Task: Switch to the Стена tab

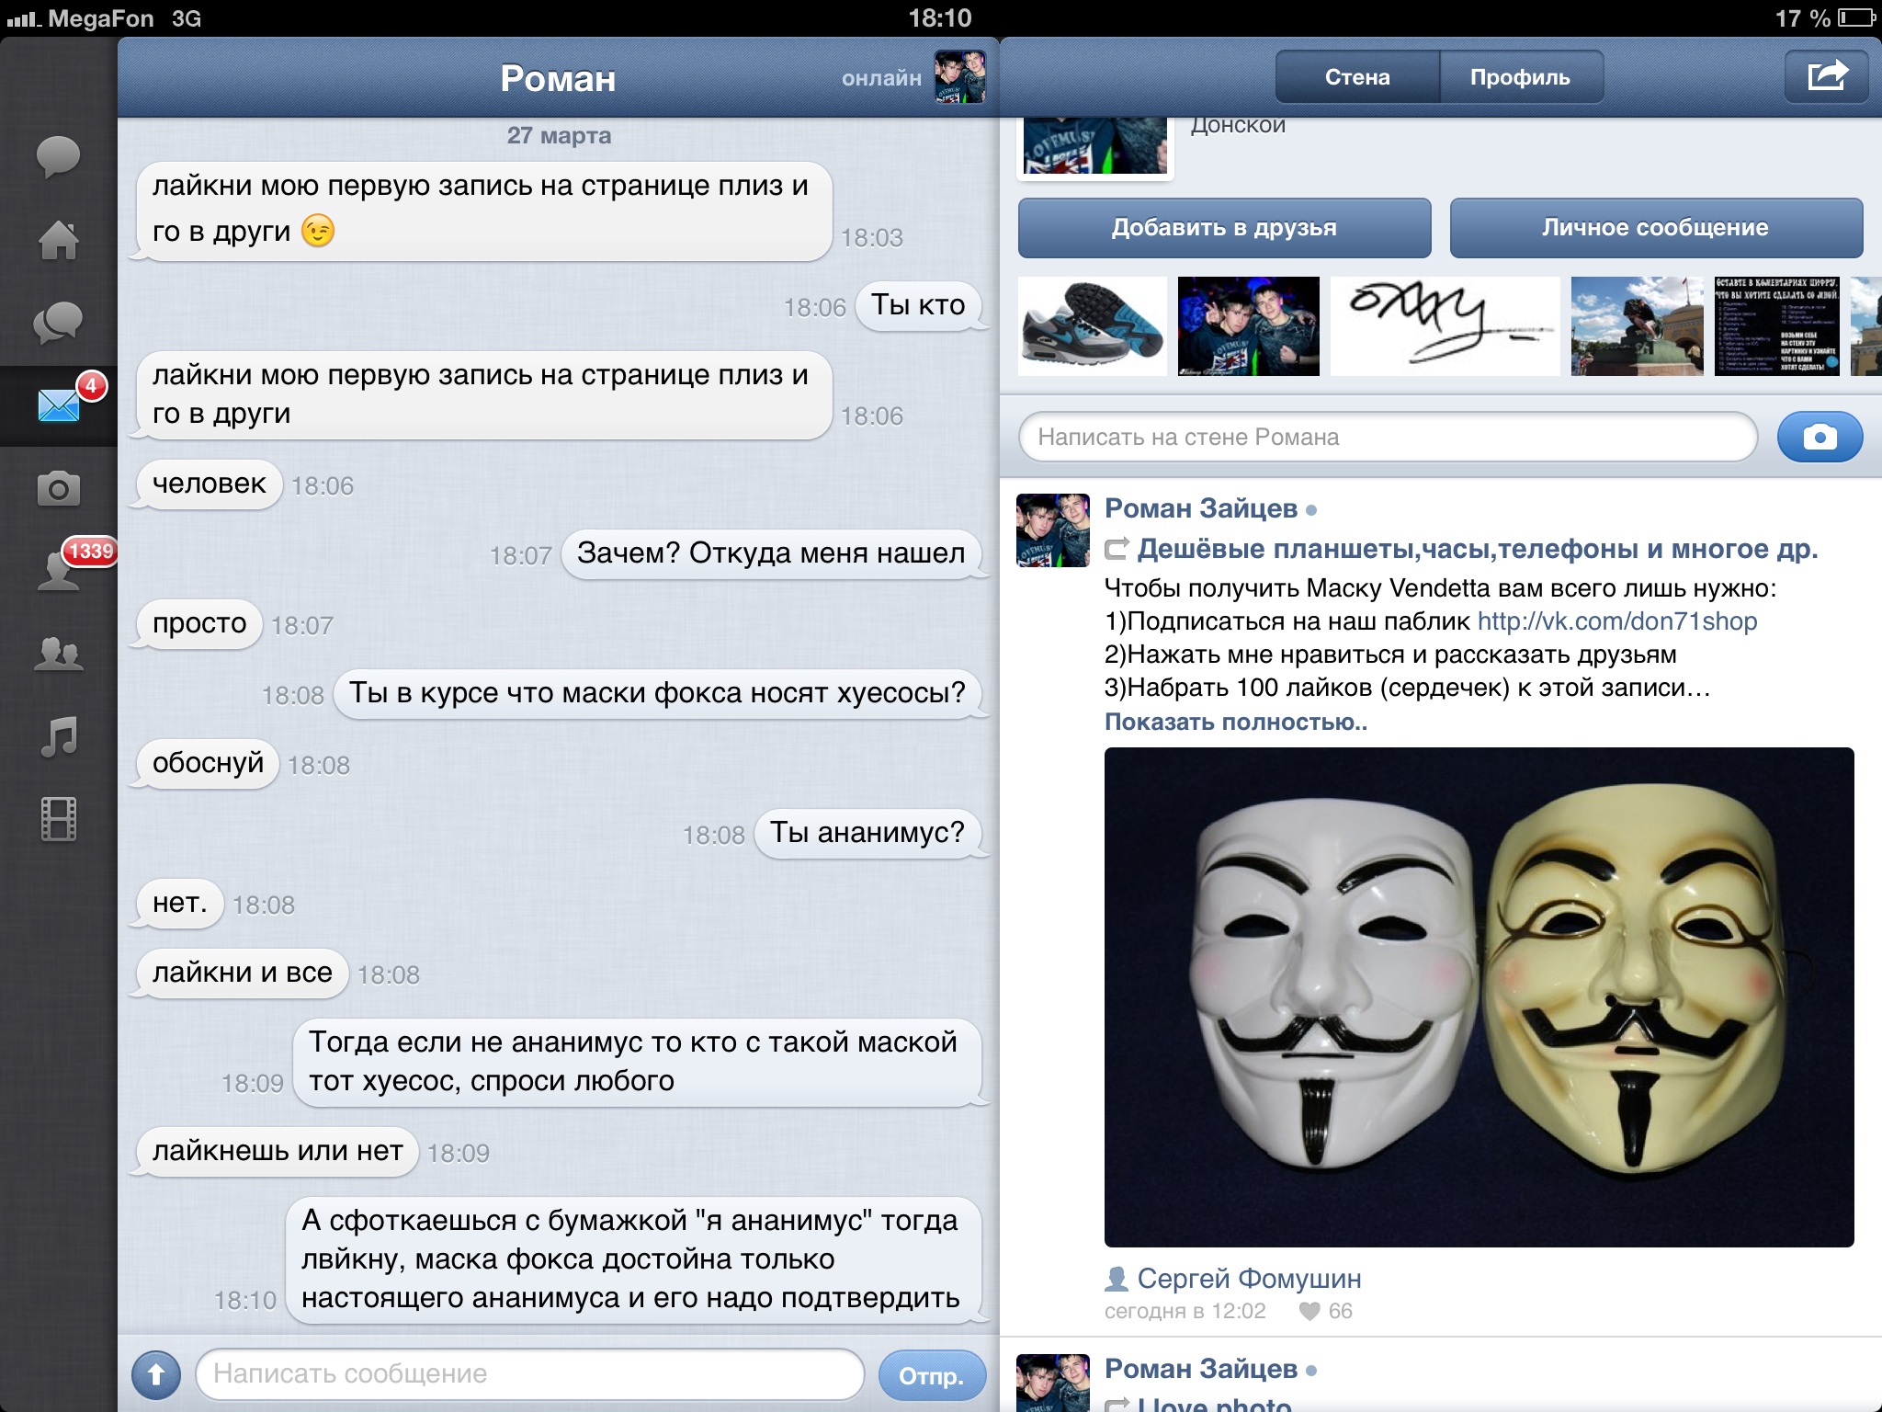Action: [1356, 77]
